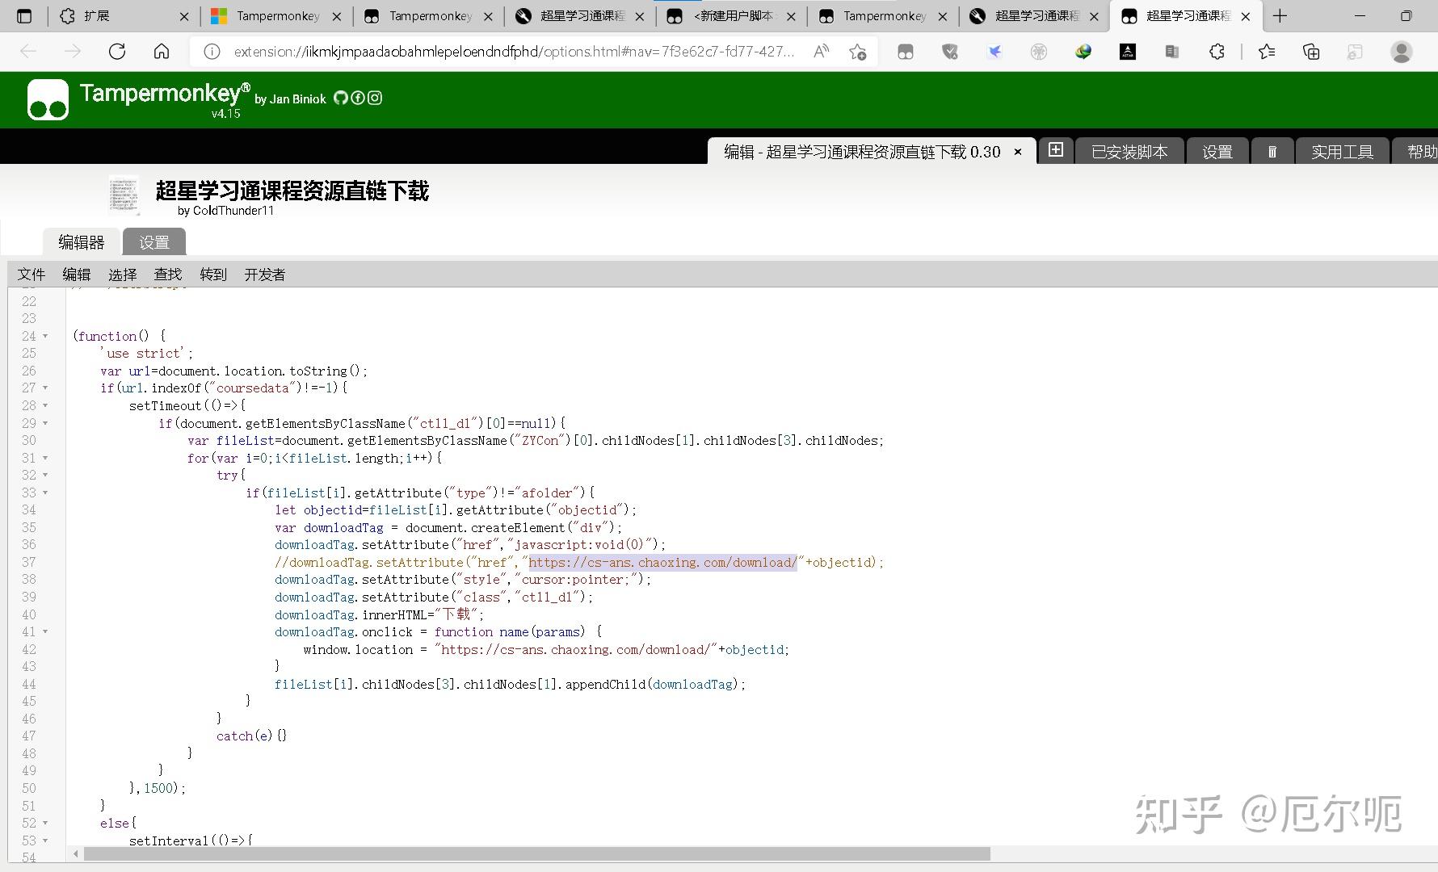Image resolution: width=1438 pixels, height=872 pixels.
Task: Open the 文件 menu
Action: [x=32, y=275]
